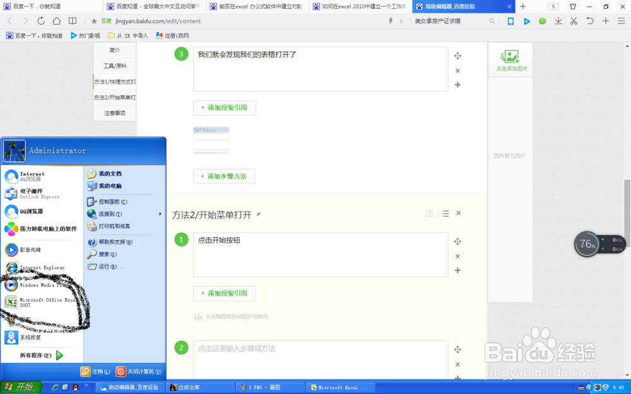
Task: Toggle reading mode lightning icon in address bar
Action: (x=391, y=20)
